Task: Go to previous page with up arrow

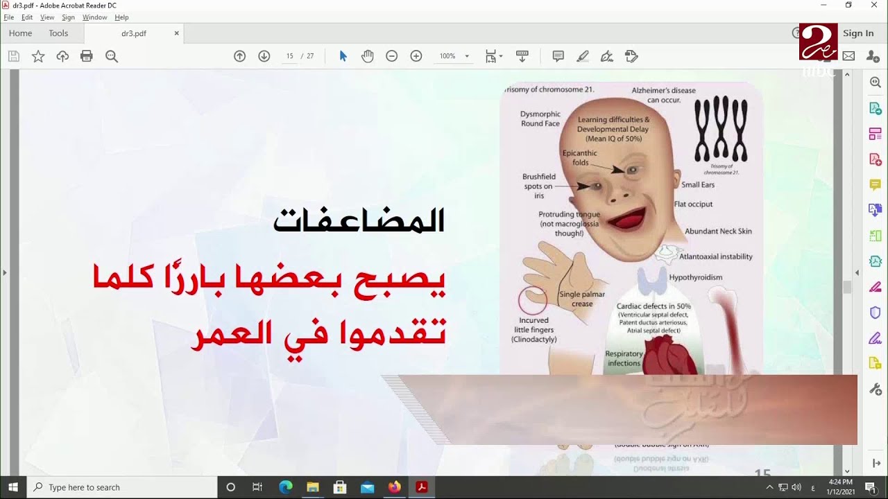Action: 240,56
